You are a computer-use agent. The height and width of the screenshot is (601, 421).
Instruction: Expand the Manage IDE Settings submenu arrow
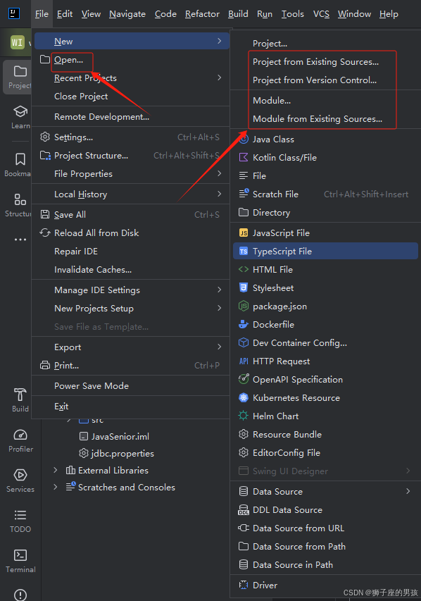(219, 290)
